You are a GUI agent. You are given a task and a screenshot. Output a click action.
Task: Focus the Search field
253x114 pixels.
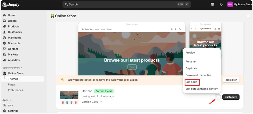click(127, 5)
